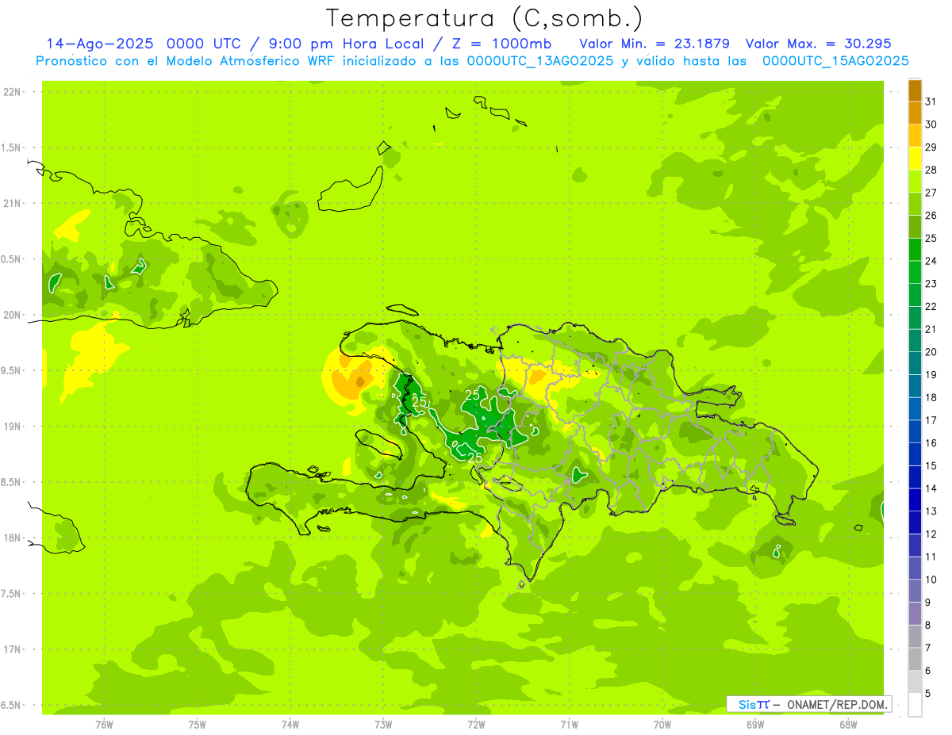This screenshot has width=952, height=735.
Task: Click the latitude label "9.5N"
Action: pos(10,370)
